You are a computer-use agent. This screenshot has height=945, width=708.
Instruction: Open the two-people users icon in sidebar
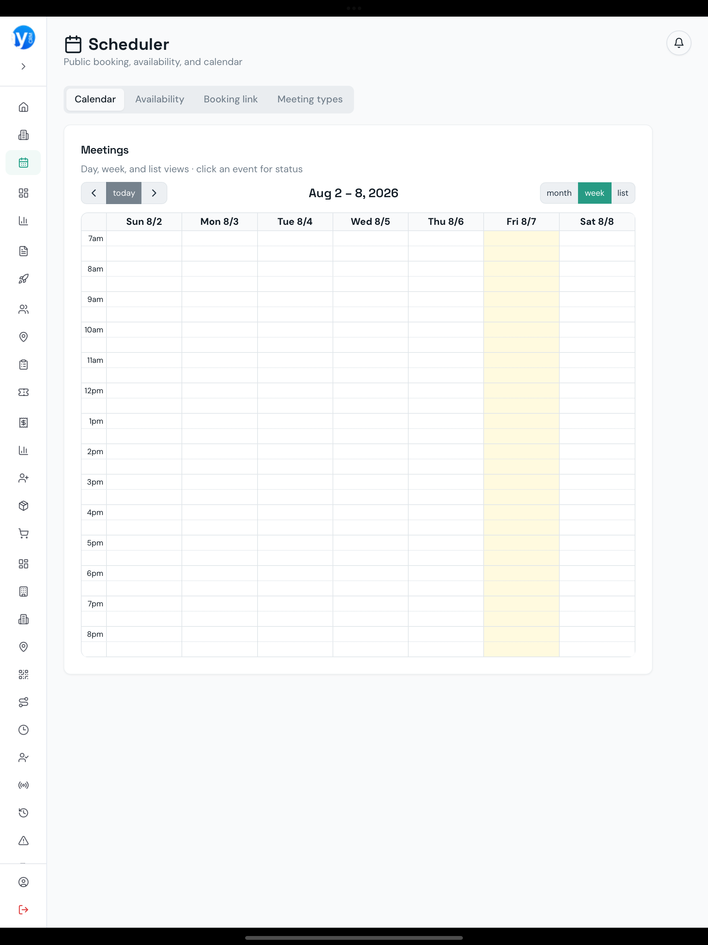[x=24, y=309]
